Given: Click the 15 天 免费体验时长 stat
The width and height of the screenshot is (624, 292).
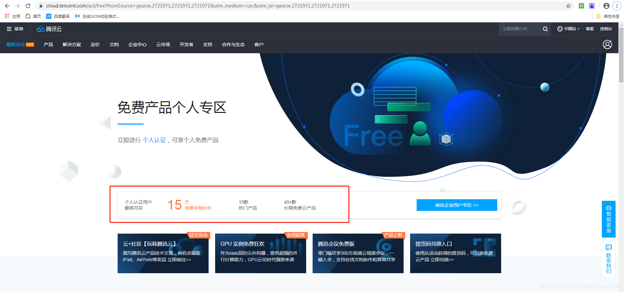Looking at the screenshot, I should [190, 205].
